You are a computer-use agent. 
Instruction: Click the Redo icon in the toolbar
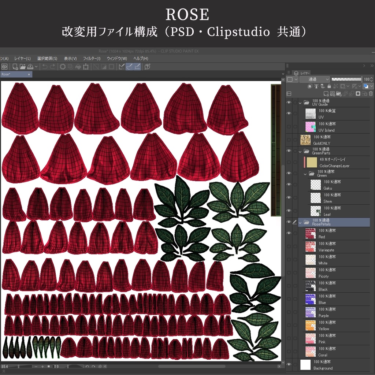coord(52,66)
